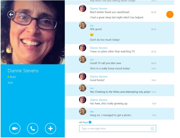Image resolution: width=180 pixels, height=138 pixels.
Task: Select the message about watching TV
Action: tap(113, 52)
